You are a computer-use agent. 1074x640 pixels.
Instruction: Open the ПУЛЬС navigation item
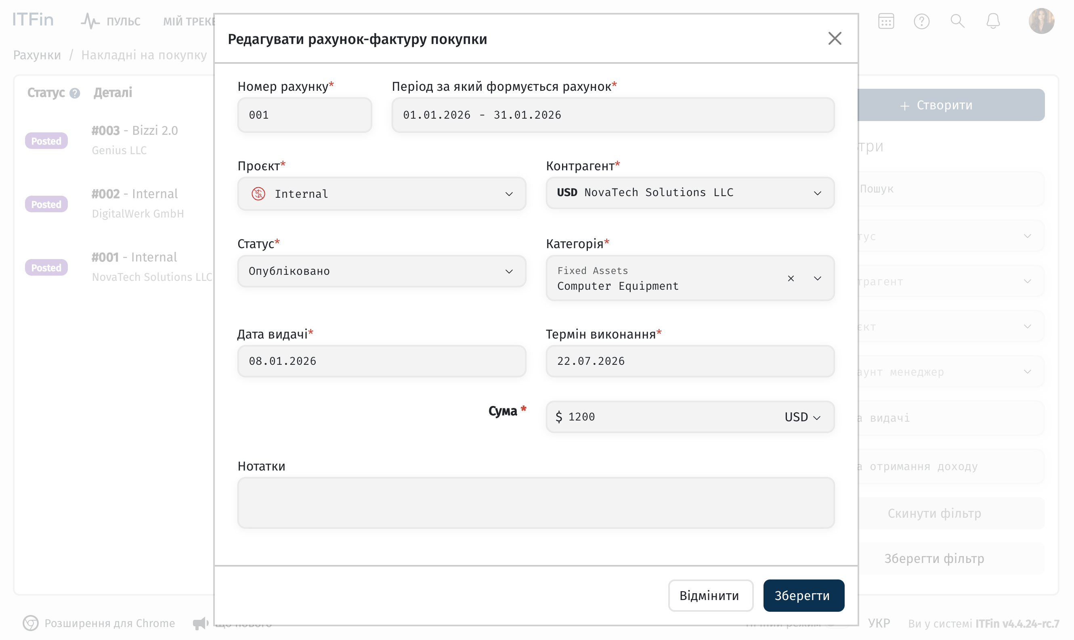pyautogui.click(x=111, y=21)
